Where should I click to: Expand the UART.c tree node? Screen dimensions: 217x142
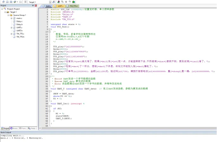11,28
